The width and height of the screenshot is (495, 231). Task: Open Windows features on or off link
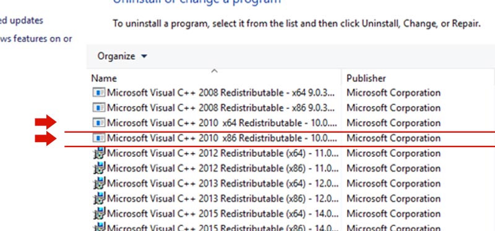[36, 39]
